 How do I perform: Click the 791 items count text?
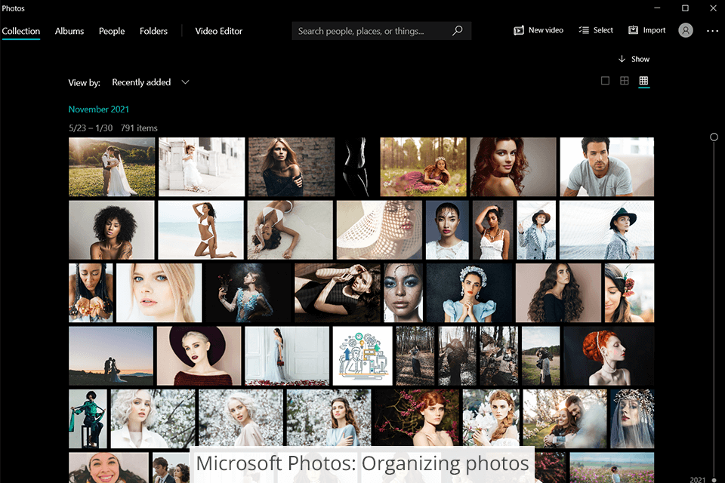(139, 128)
